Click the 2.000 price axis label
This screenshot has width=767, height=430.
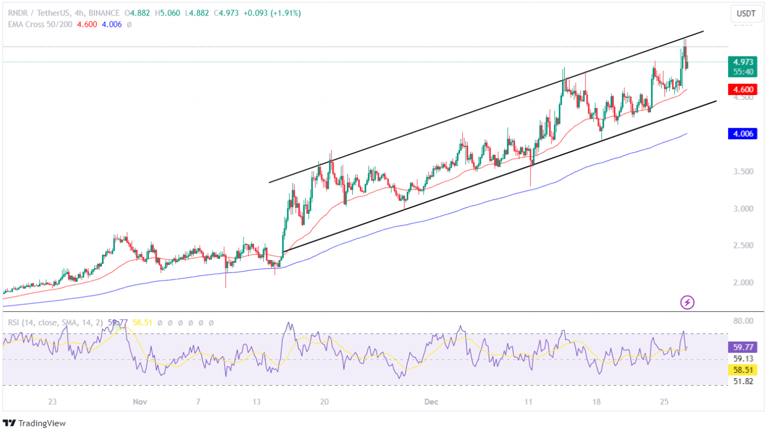(743, 282)
